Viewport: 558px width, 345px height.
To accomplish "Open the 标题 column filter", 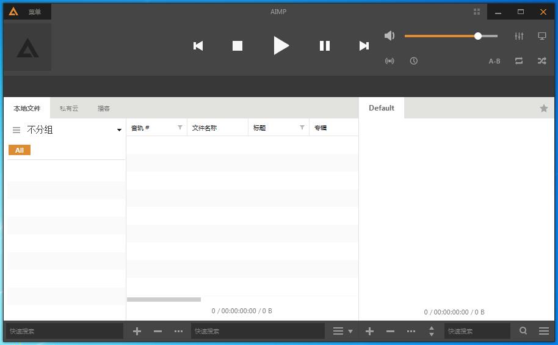I will [x=302, y=128].
